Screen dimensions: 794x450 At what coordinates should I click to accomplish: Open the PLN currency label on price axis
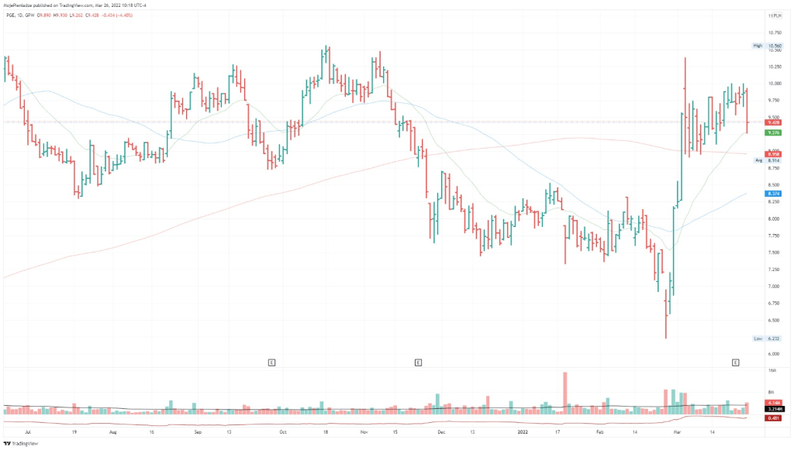click(x=774, y=15)
